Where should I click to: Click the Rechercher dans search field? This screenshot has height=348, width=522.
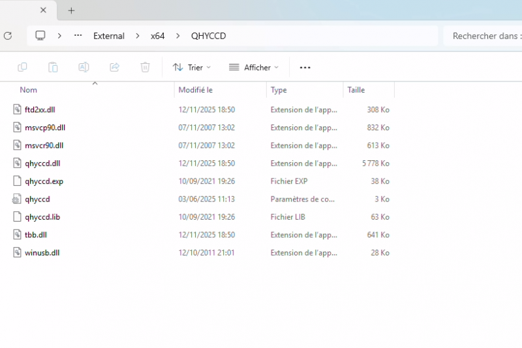point(483,36)
